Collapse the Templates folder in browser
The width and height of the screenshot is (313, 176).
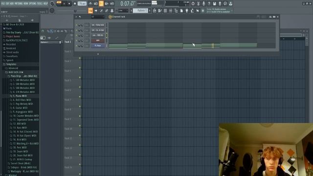tap(11, 64)
